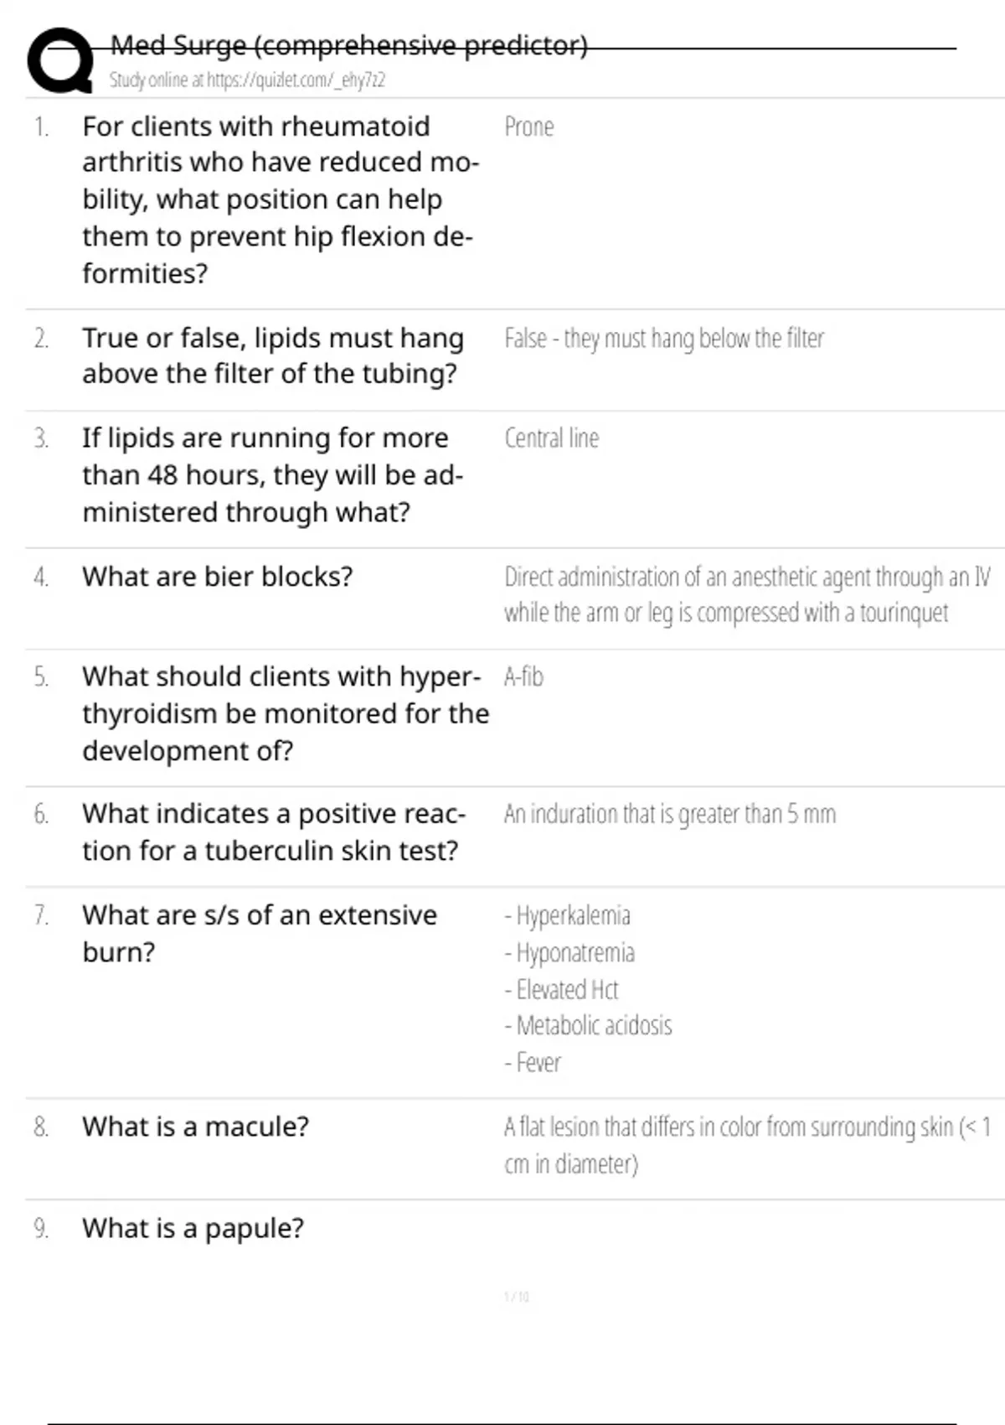
Task: Select the extensive burn s/s question
Action: click(x=259, y=933)
